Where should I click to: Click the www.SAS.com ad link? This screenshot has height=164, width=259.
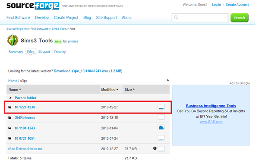click(x=211, y=122)
